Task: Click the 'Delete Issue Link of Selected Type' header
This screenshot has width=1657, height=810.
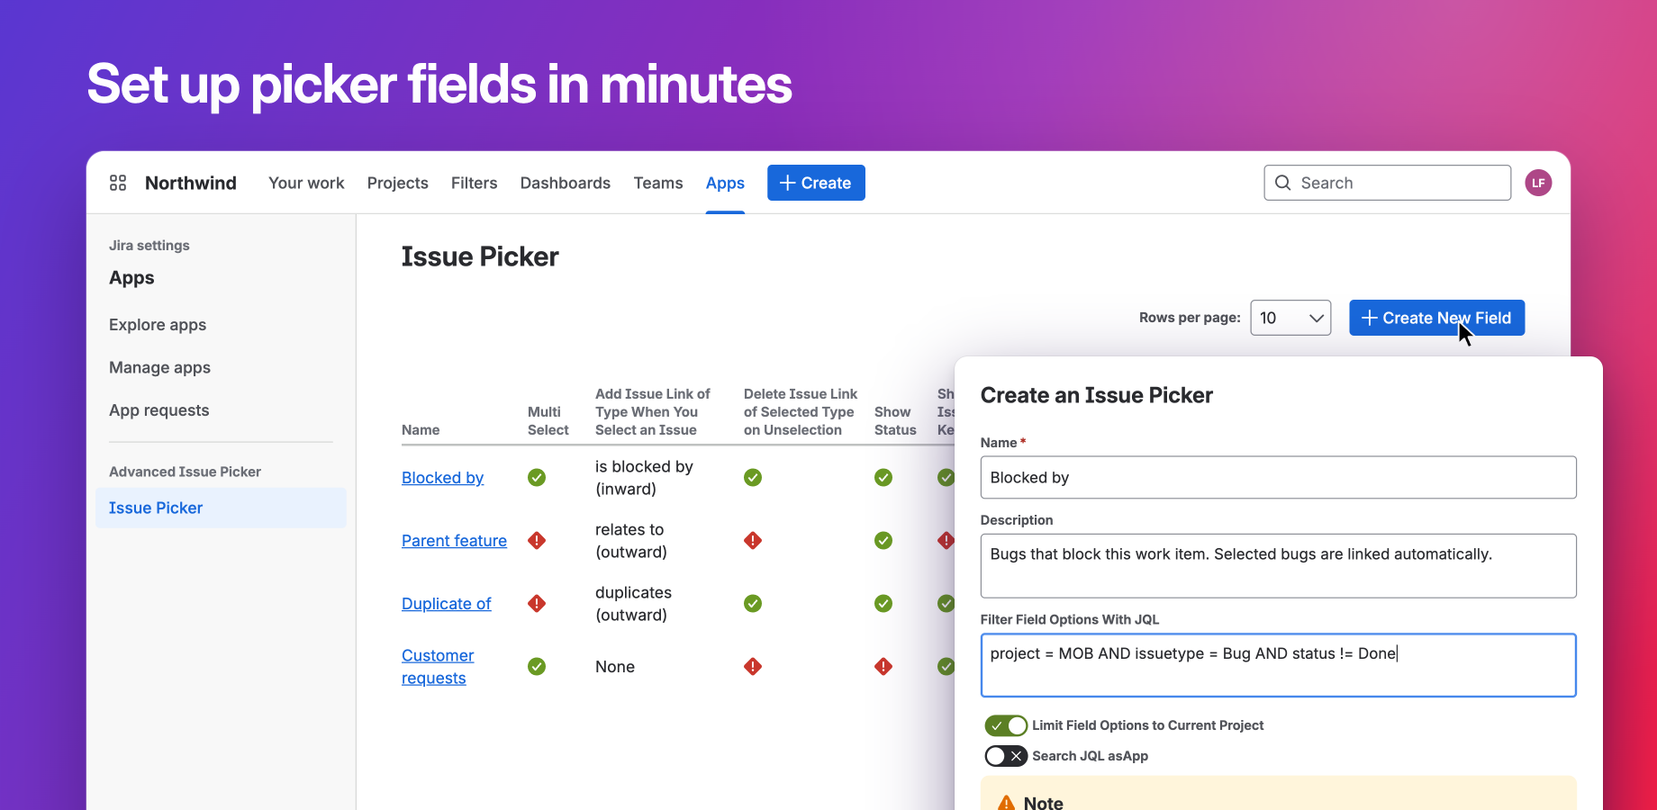Action: click(x=801, y=412)
